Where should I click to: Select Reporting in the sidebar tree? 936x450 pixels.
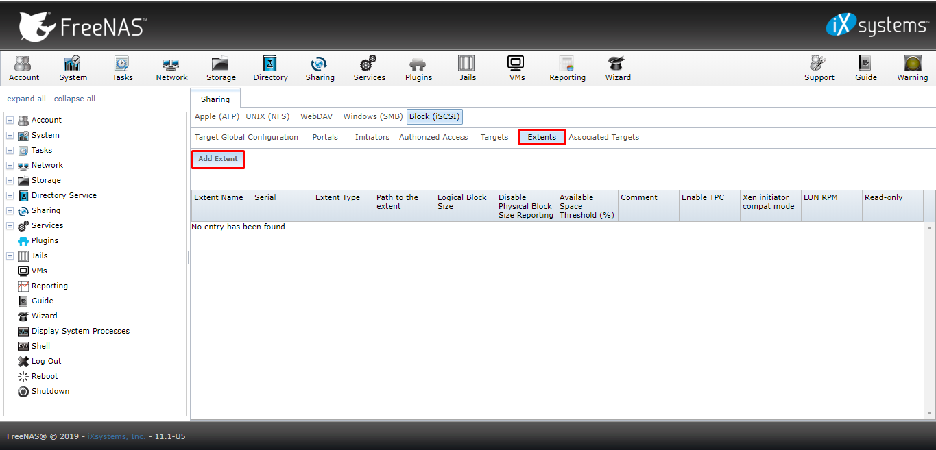click(49, 286)
